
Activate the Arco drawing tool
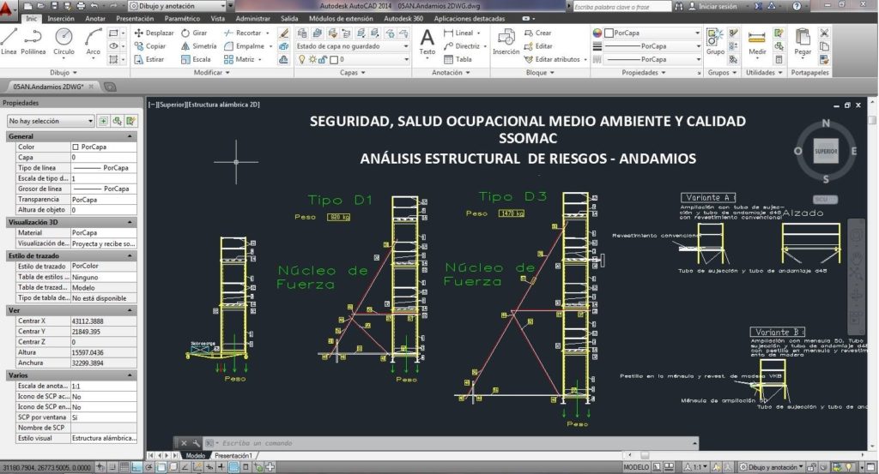coord(93,39)
